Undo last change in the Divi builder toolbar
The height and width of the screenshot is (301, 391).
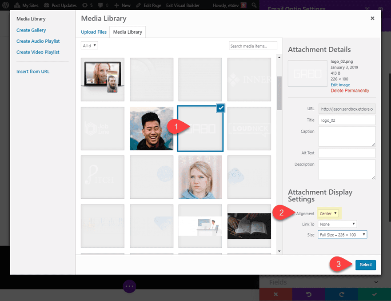[x=308, y=294]
